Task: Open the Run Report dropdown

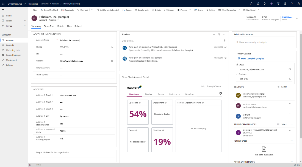Action: [x=259, y=10]
